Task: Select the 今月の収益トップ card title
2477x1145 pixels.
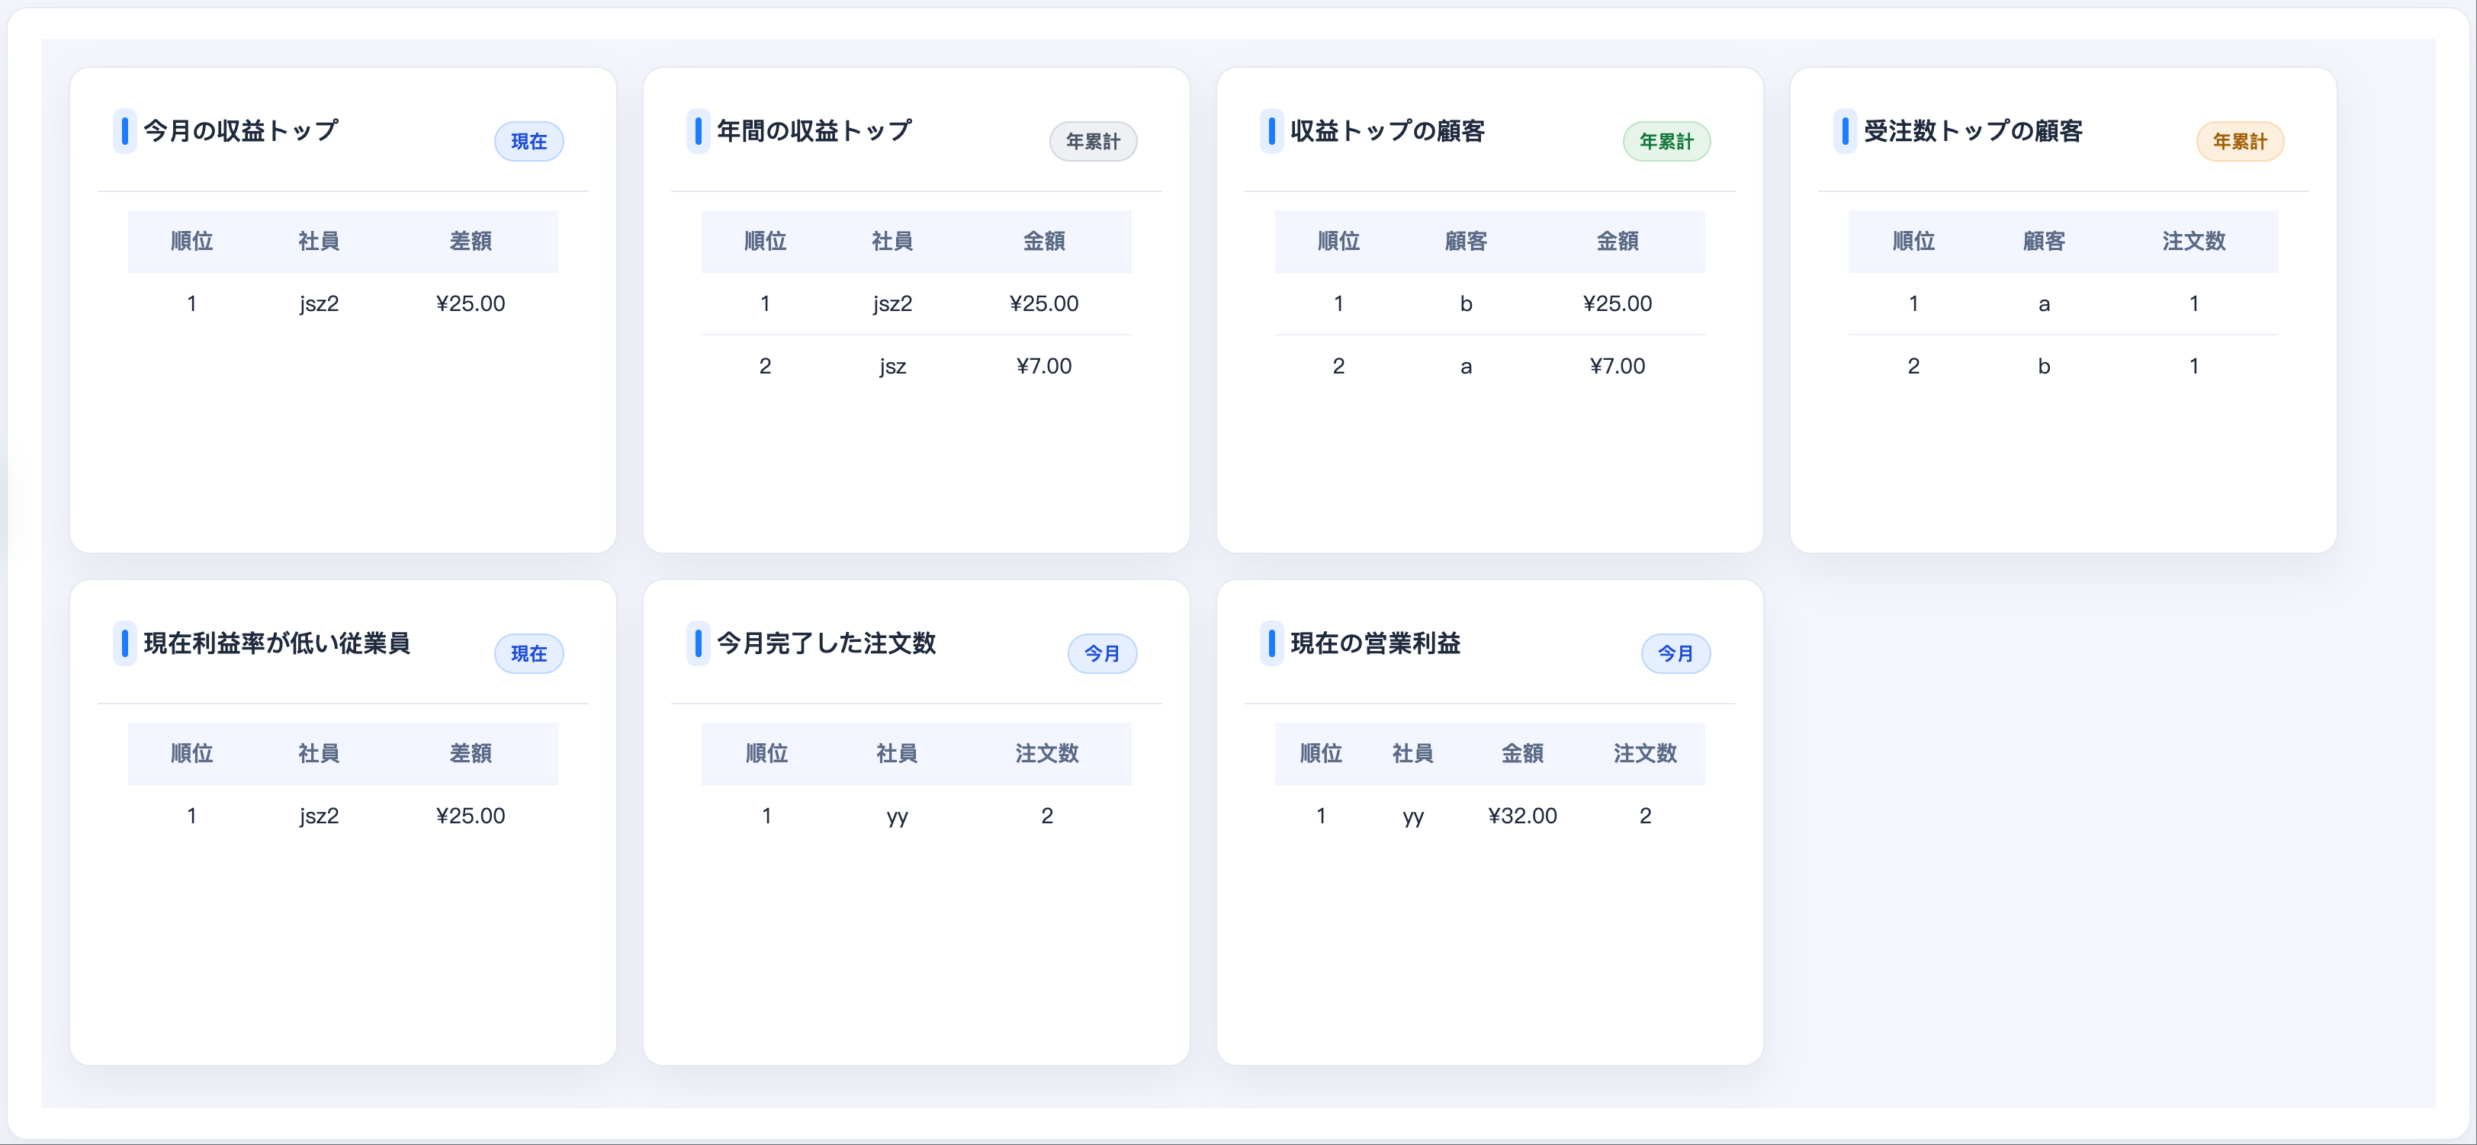Action: (240, 131)
